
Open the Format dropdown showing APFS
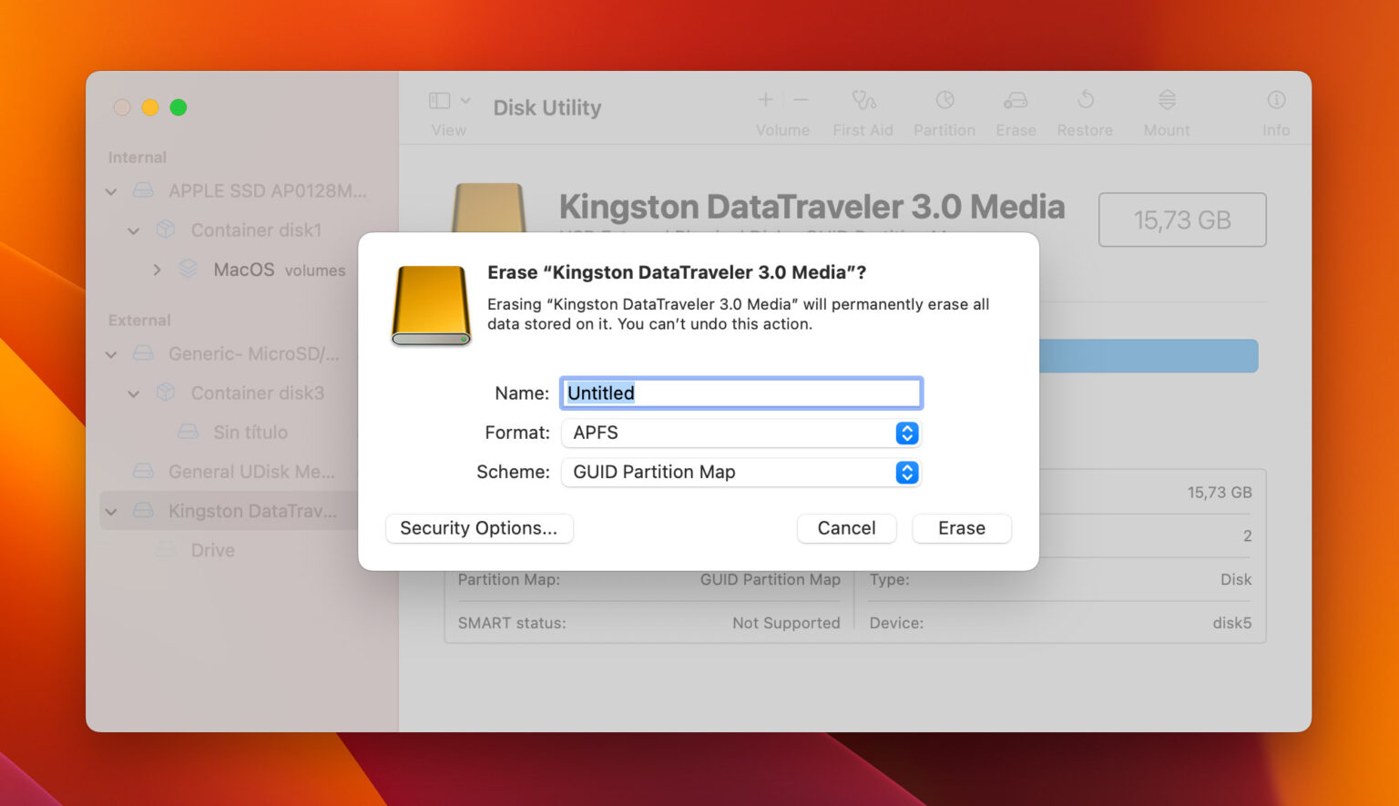pyautogui.click(x=906, y=434)
